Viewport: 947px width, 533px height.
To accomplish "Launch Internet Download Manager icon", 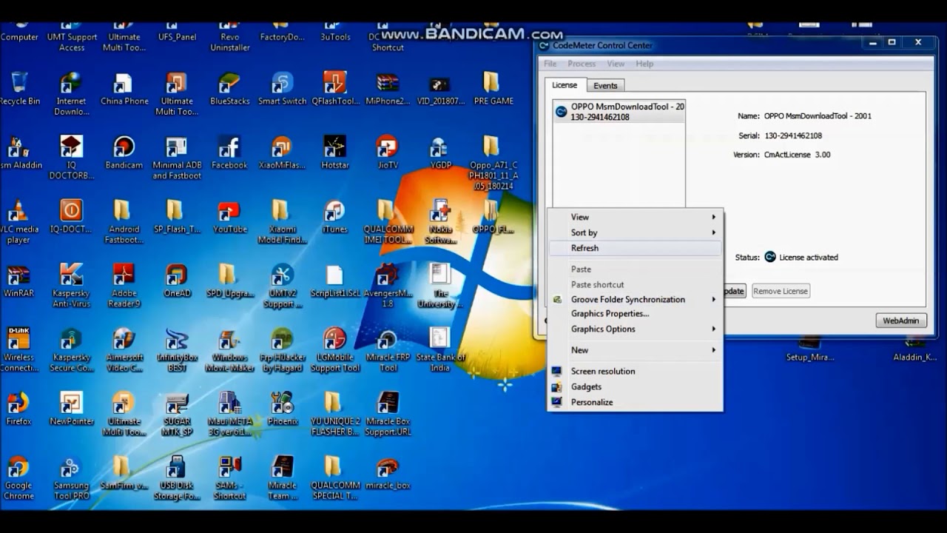I will [71, 93].
